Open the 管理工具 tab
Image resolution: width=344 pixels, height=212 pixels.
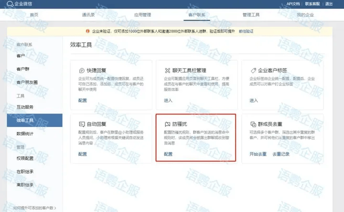tap(251, 15)
